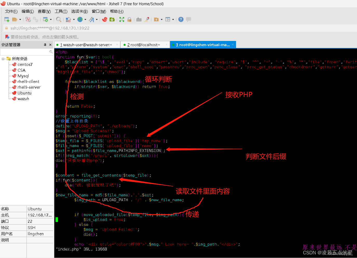Collapse the 所有会话 tree node

coord(3,59)
